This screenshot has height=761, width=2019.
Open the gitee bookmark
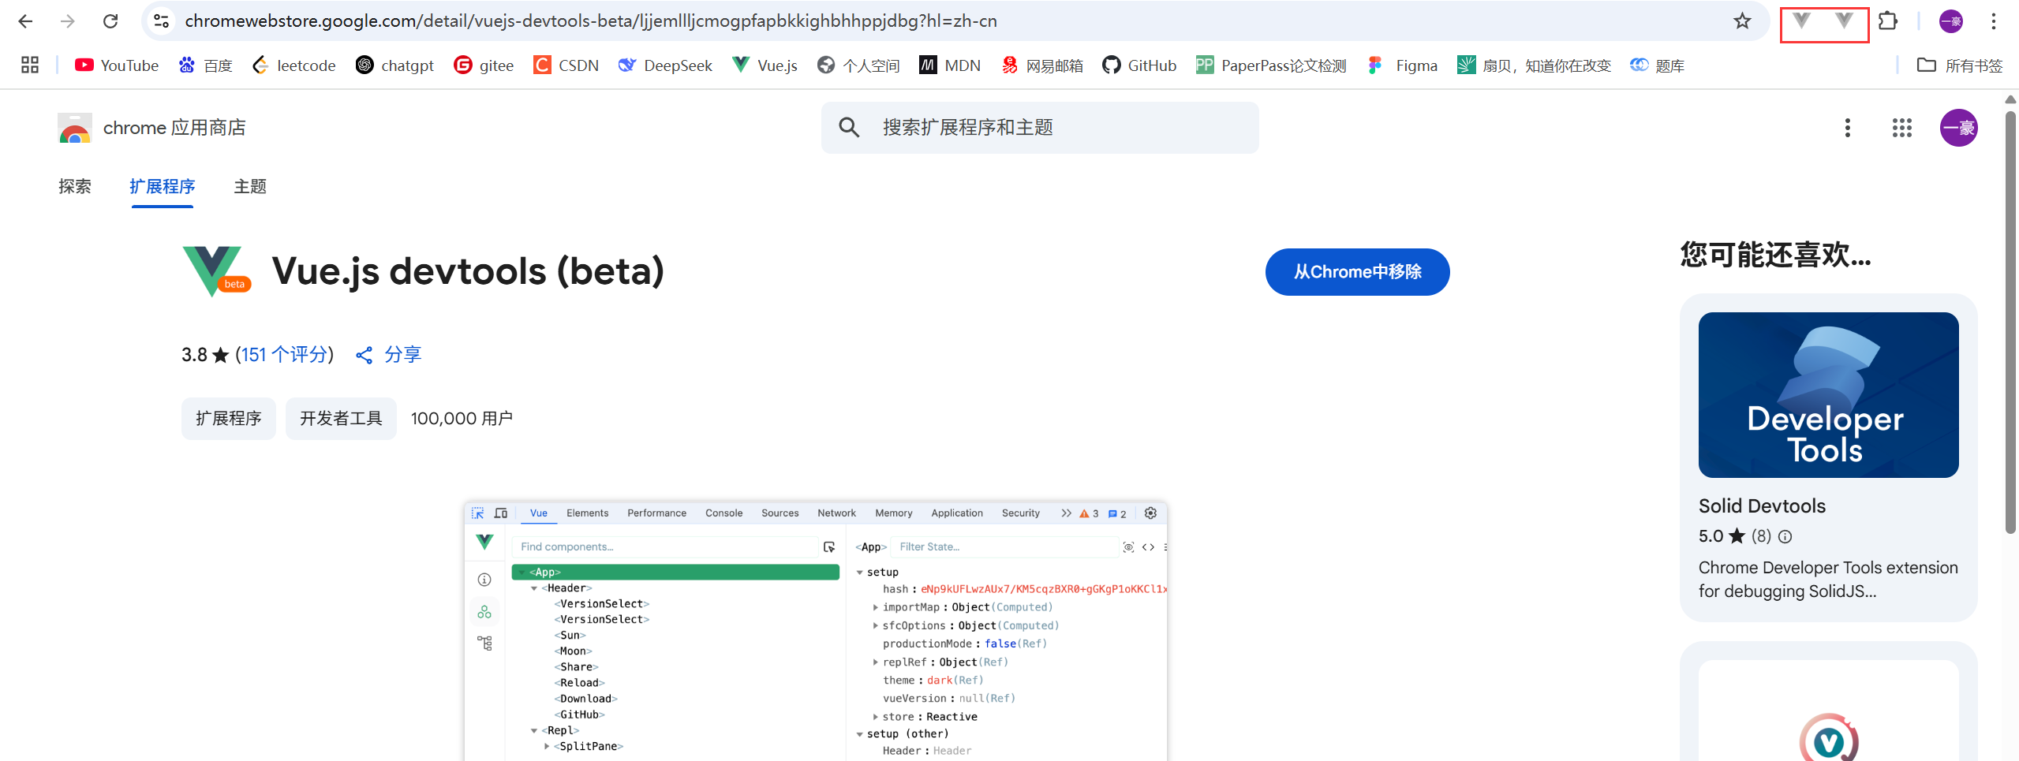point(484,65)
